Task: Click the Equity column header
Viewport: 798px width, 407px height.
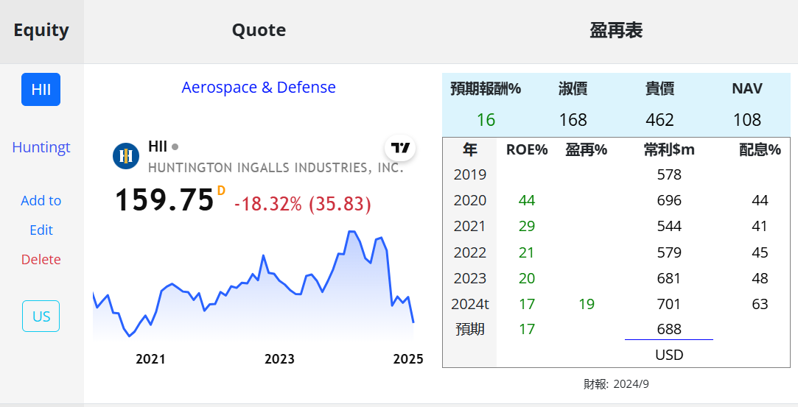Action: coord(41,30)
